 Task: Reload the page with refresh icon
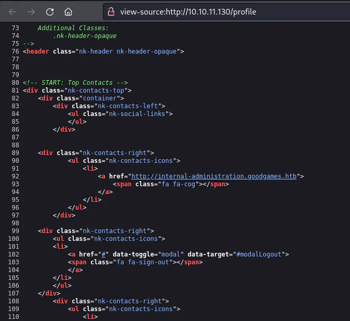[x=50, y=11]
